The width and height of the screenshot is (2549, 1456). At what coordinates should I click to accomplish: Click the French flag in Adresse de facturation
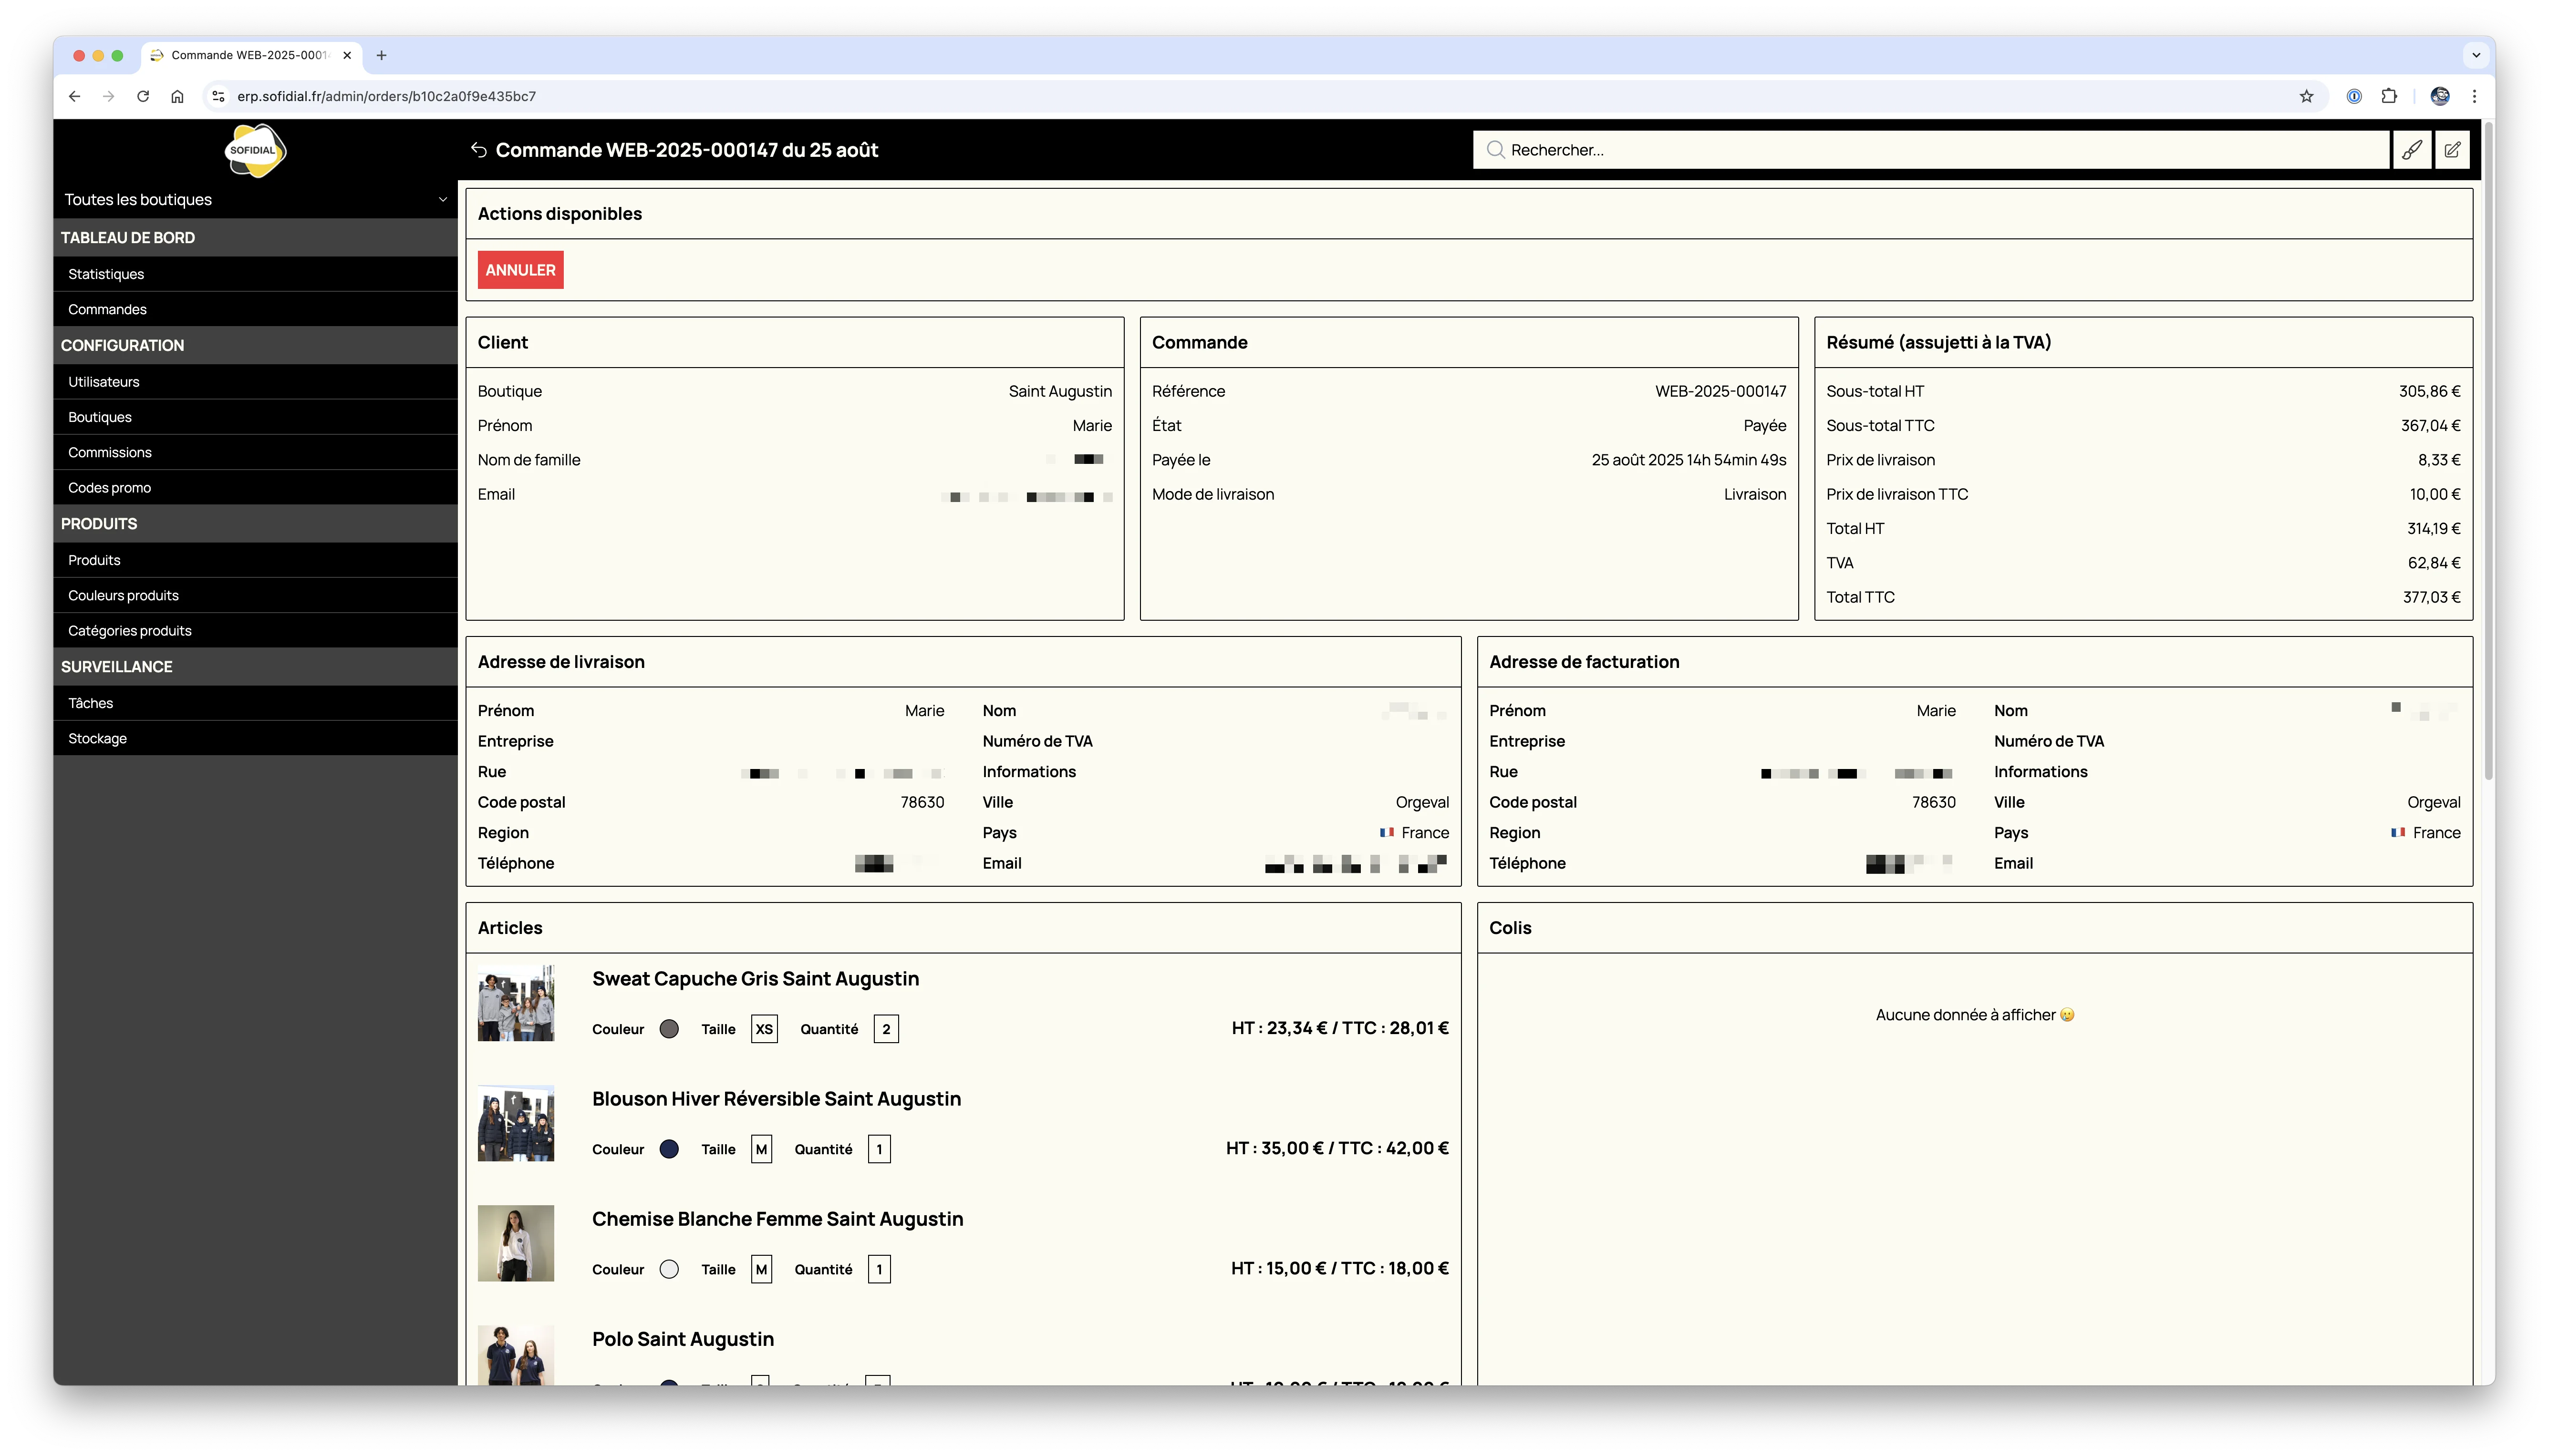click(2398, 832)
